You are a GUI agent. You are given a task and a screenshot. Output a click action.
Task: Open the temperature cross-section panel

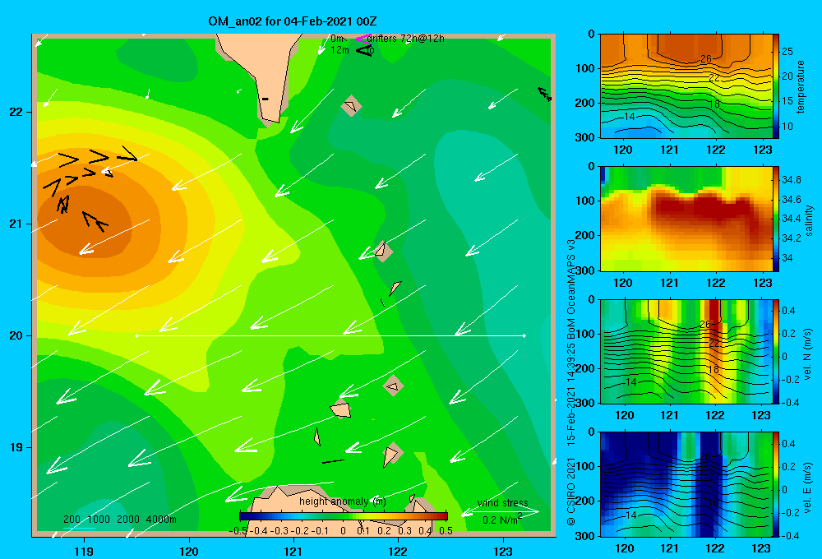click(x=686, y=86)
